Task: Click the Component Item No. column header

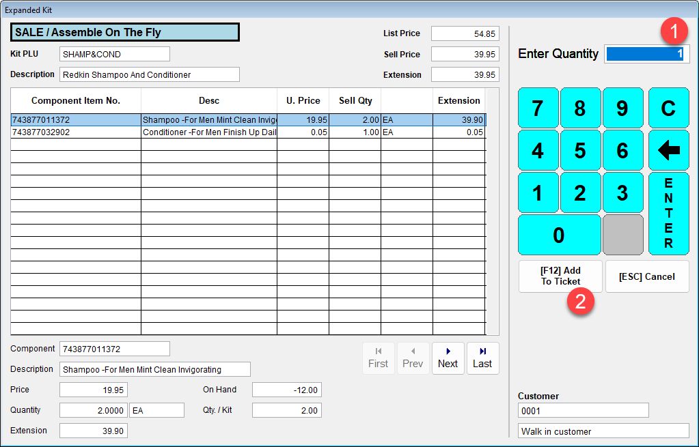Action: pyautogui.click(x=76, y=100)
